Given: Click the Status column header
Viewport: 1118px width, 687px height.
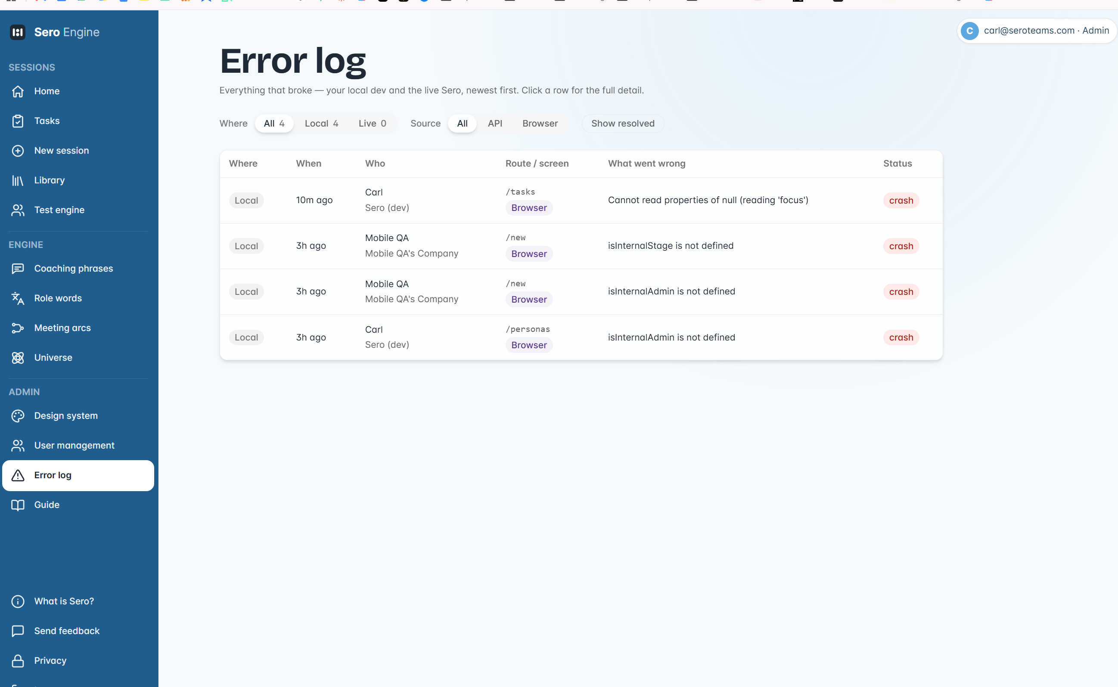Looking at the screenshot, I should [x=898, y=164].
